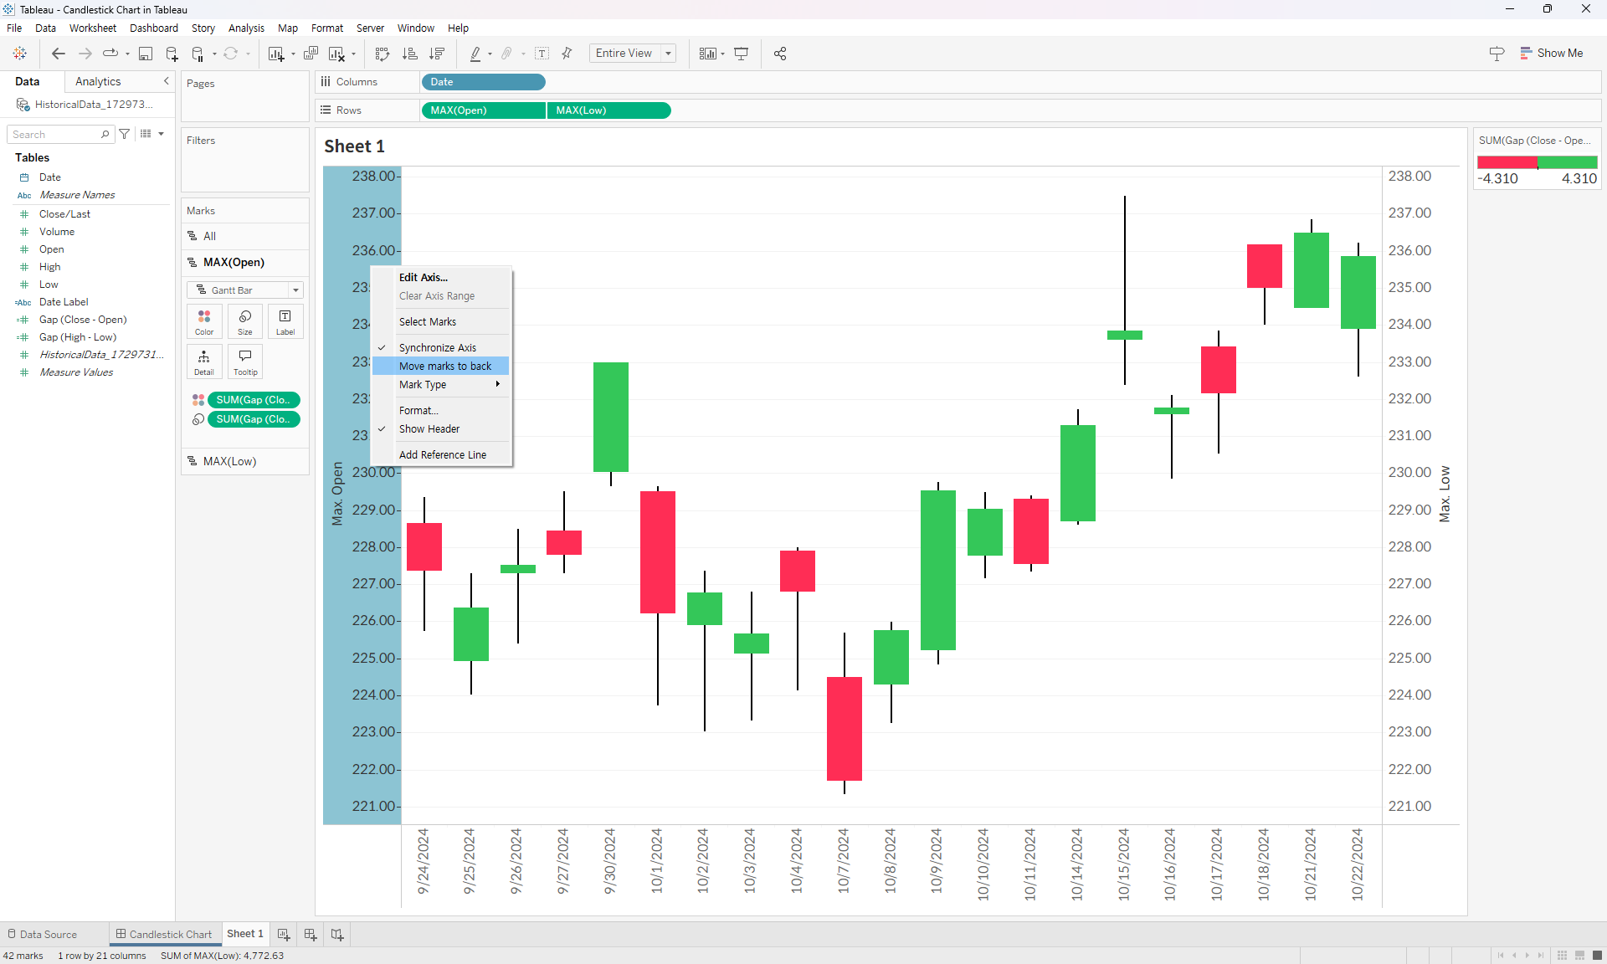
Task: Click the New Worksheet tab icon
Action: pyautogui.click(x=284, y=934)
